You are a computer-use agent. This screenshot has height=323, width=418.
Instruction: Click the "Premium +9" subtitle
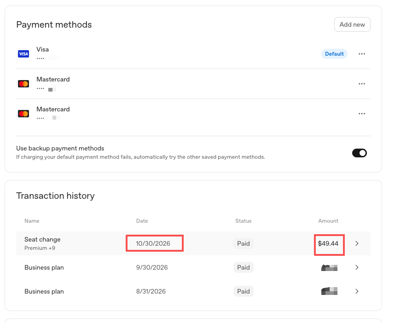[x=40, y=248]
